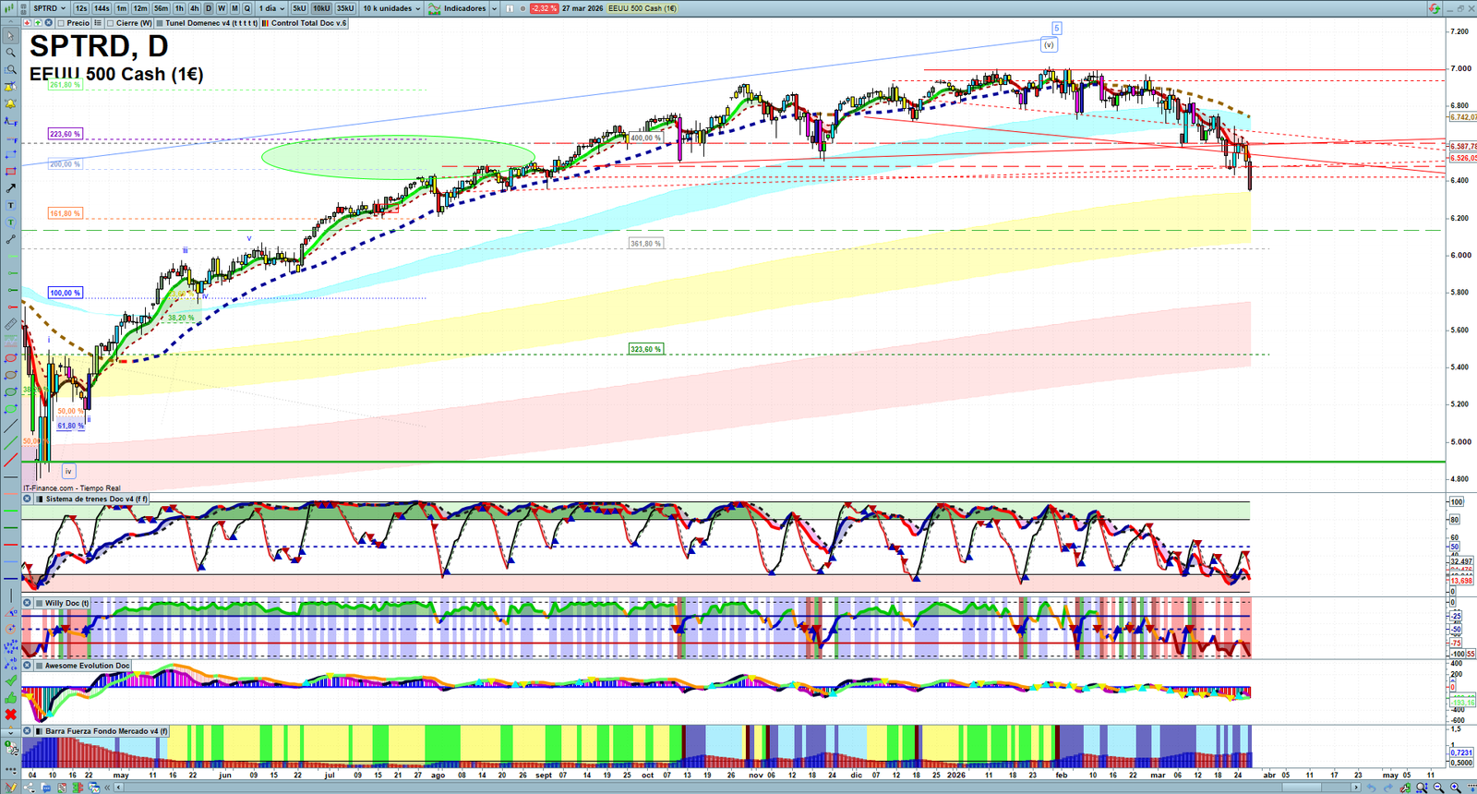Image resolution: width=1477 pixels, height=794 pixels.
Task: Toggle the M monthly timeframe button
Action: [x=234, y=8]
